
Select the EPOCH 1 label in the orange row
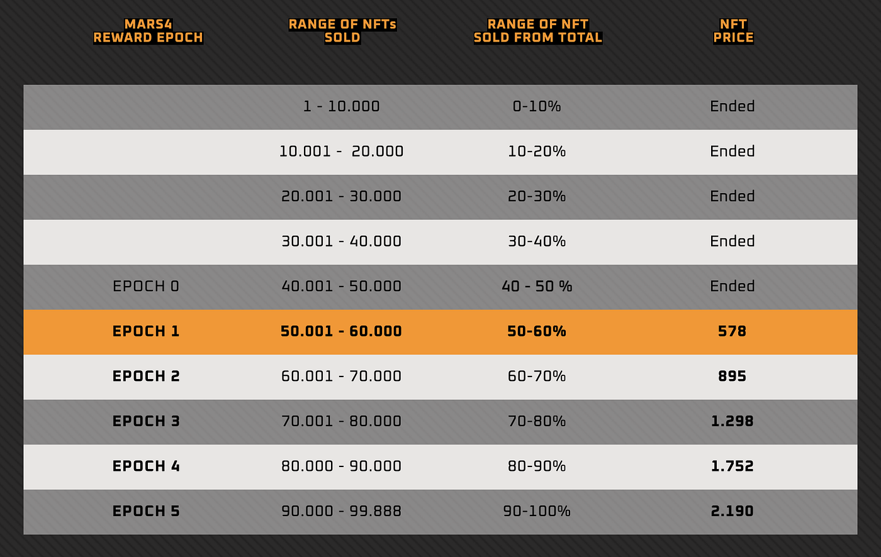(146, 331)
